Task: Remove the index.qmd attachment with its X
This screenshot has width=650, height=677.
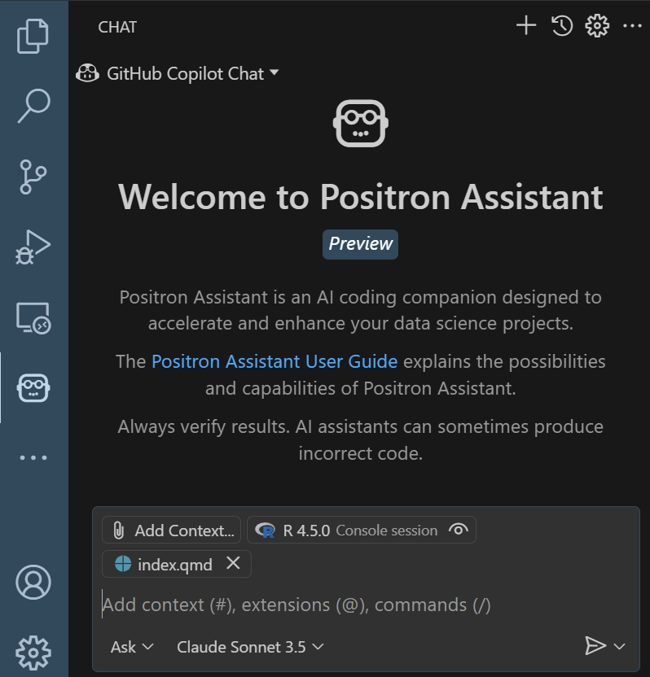Action: [234, 563]
